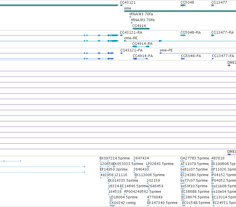Viewport: 236px width, 207px height.
Task: Click the CG5048-RA transcript label
Action: click(x=191, y=33)
